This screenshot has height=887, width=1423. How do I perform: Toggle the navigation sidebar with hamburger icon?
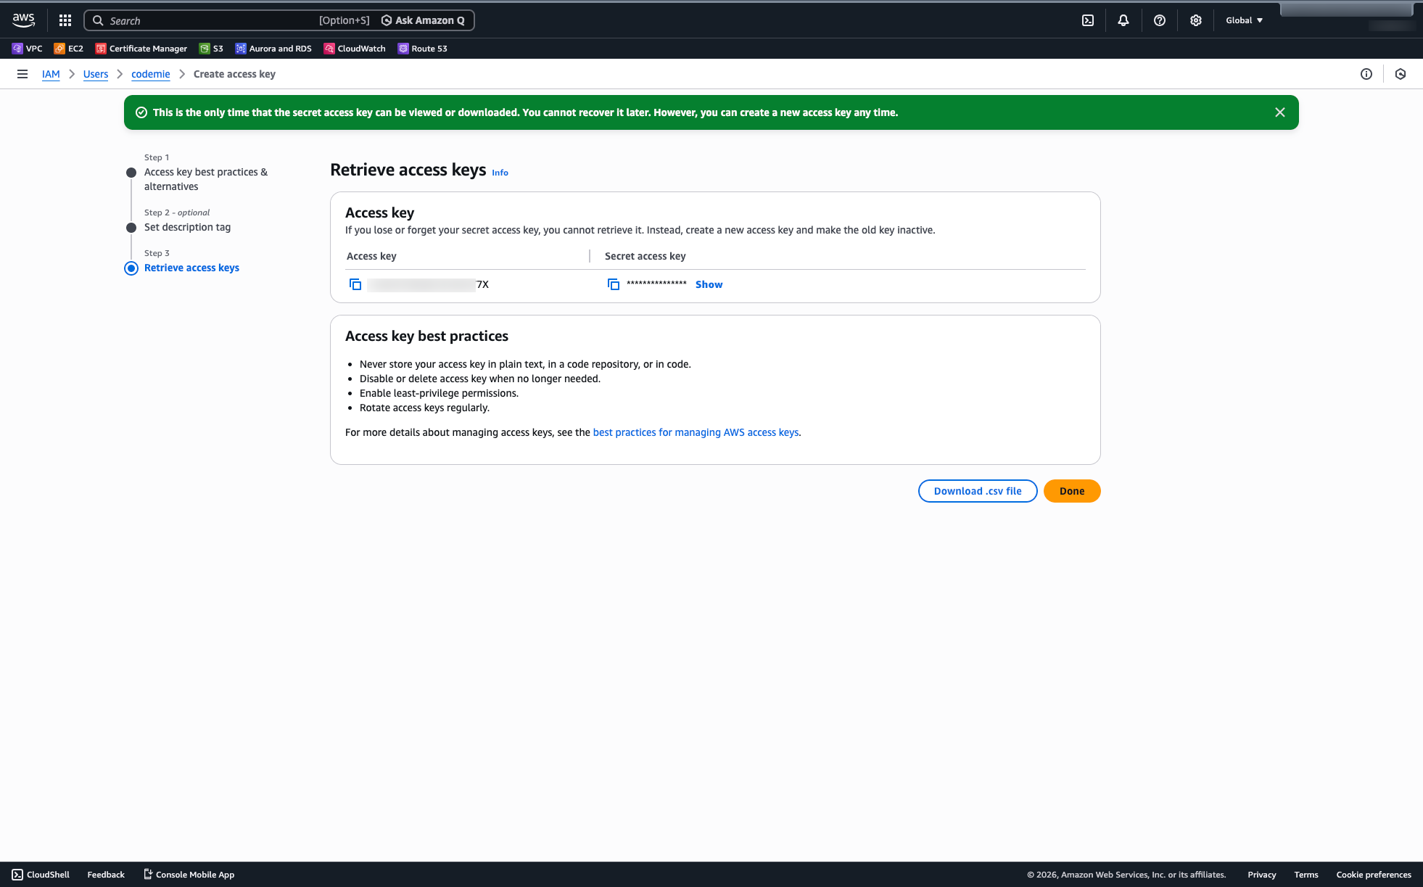pos(22,74)
